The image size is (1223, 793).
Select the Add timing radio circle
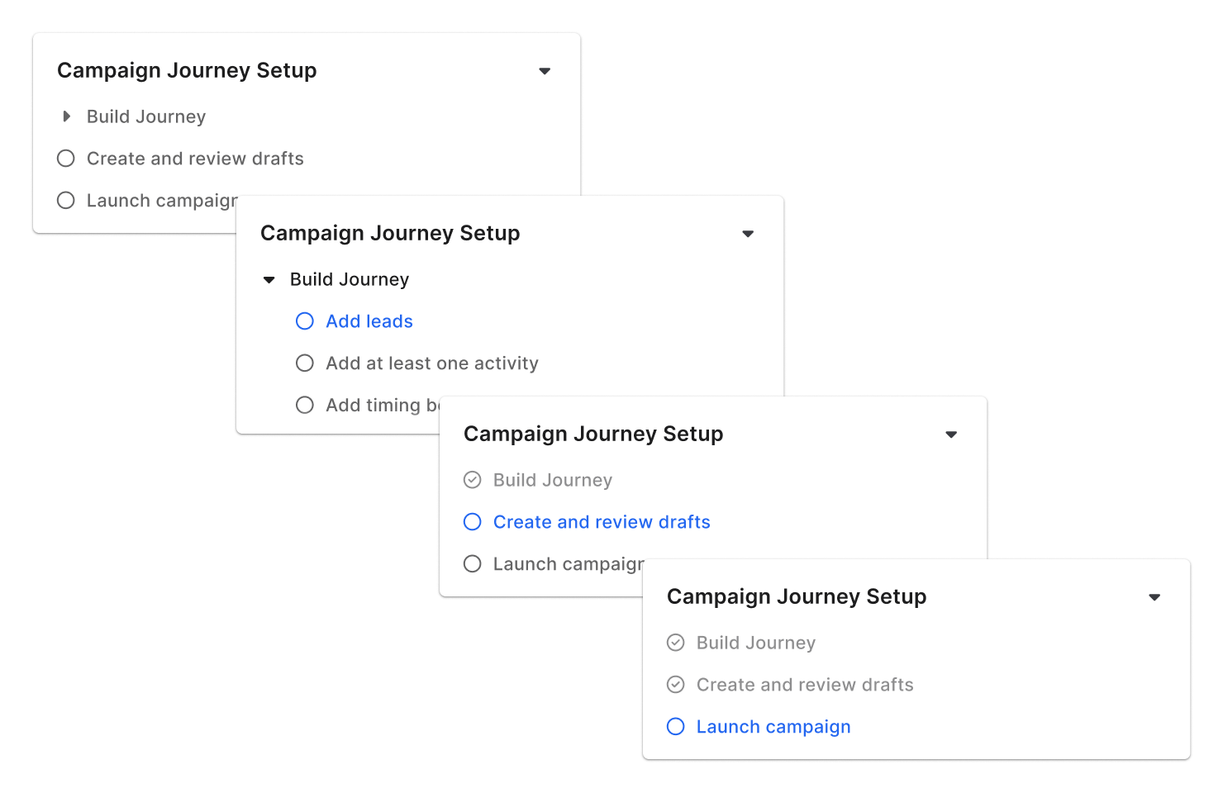(304, 405)
